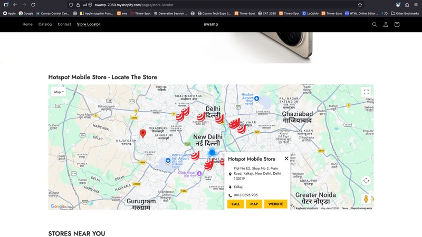The height and width of the screenshot is (237, 422).
Task: Reload the page with the refresh icon
Action: 33,5
